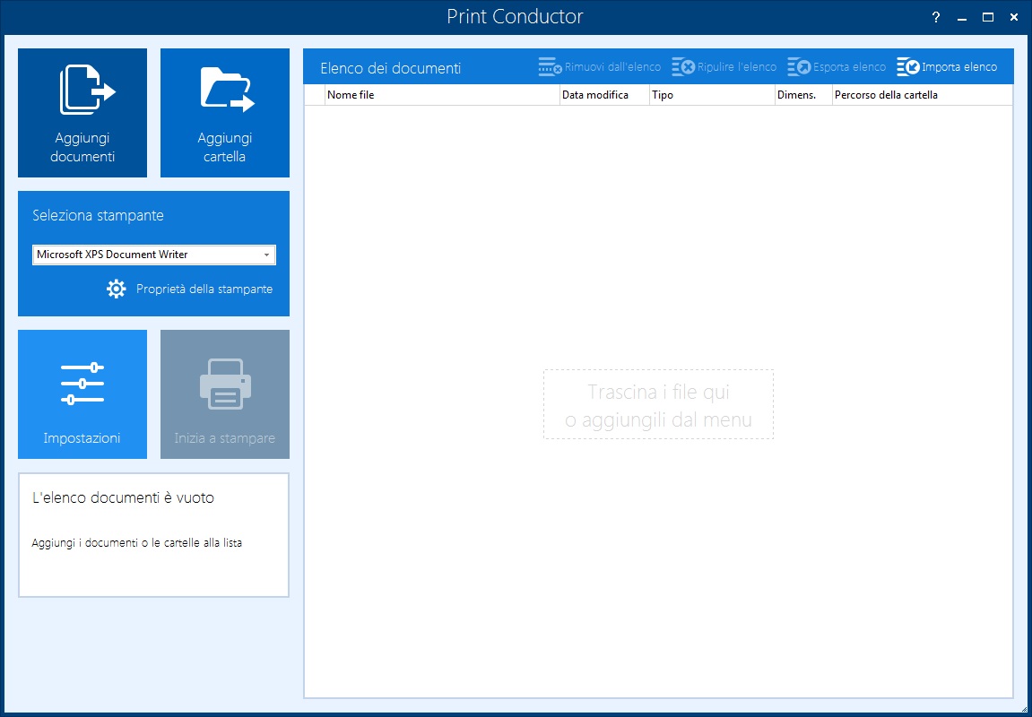Sort by Tipo column header
The height and width of the screenshot is (717, 1032).
tap(712, 95)
